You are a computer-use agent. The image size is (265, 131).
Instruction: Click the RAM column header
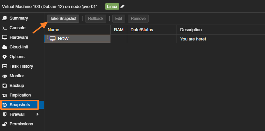tap(119, 30)
